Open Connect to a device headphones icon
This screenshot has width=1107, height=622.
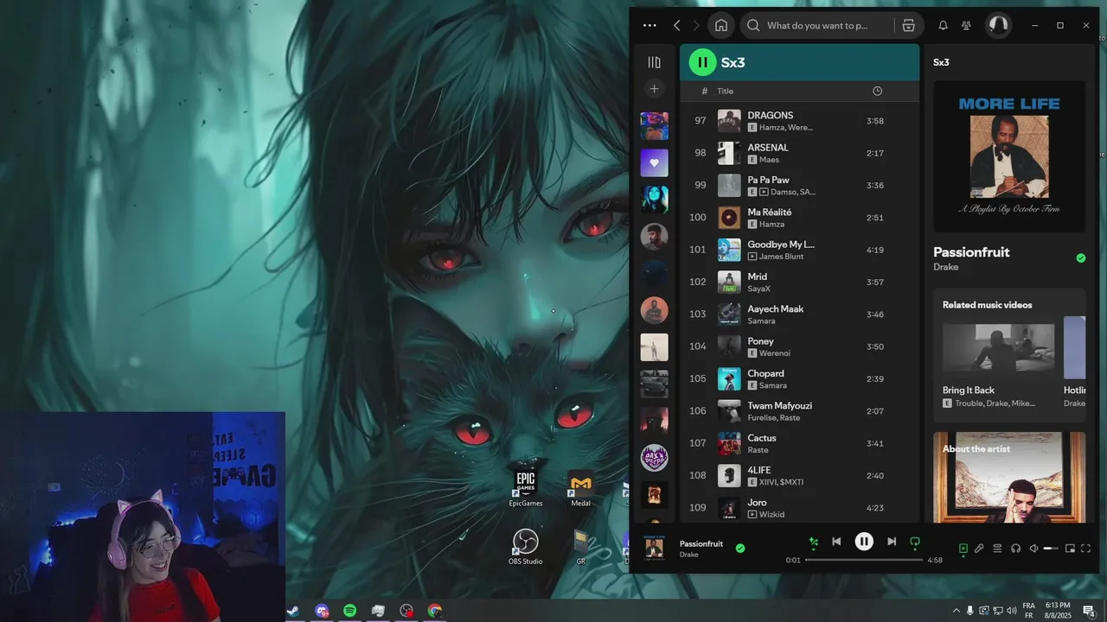pyautogui.click(x=1015, y=548)
